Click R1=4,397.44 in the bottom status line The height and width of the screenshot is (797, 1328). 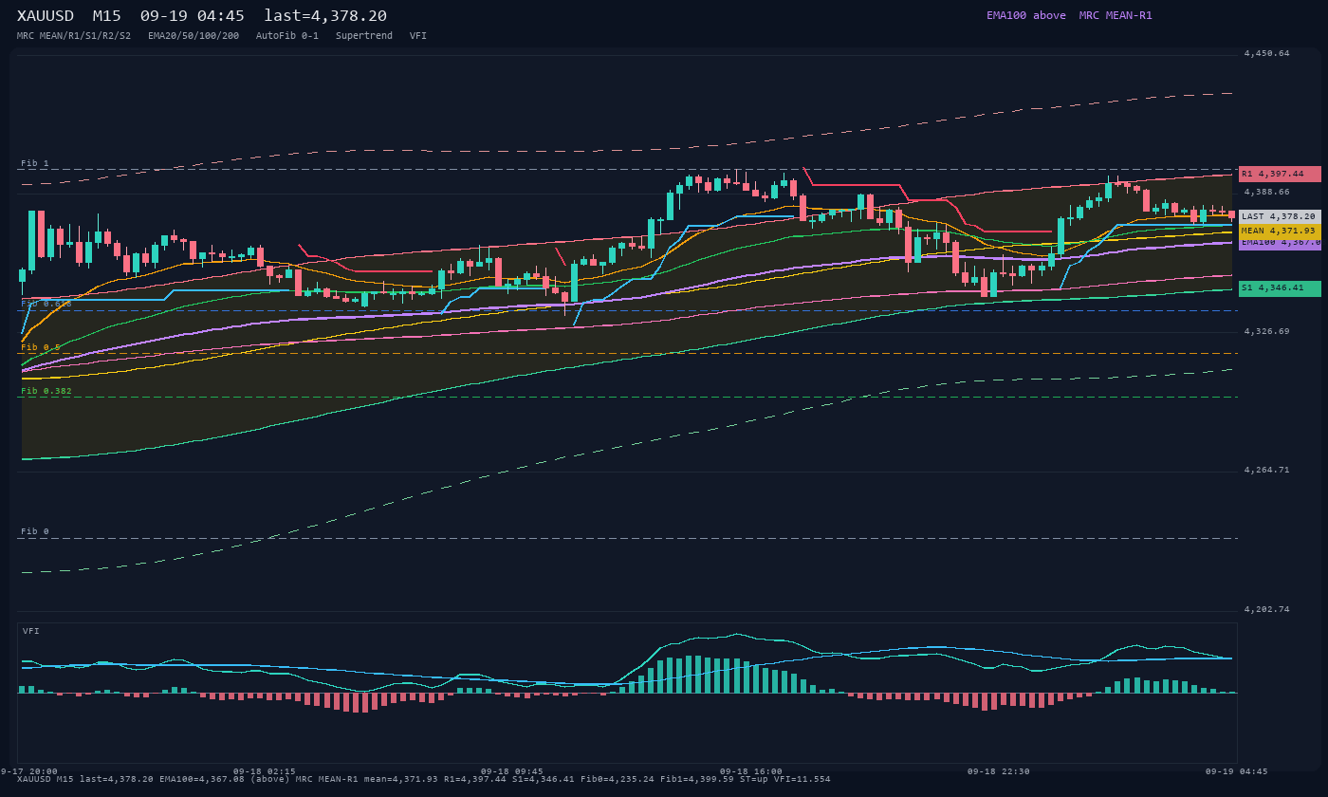[475, 779]
